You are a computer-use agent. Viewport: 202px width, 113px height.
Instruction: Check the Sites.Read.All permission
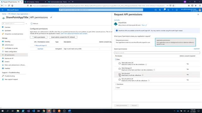[120, 74]
